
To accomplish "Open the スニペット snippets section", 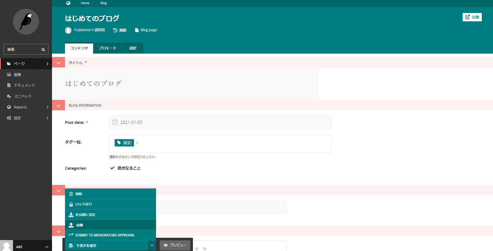I will 26,96.
